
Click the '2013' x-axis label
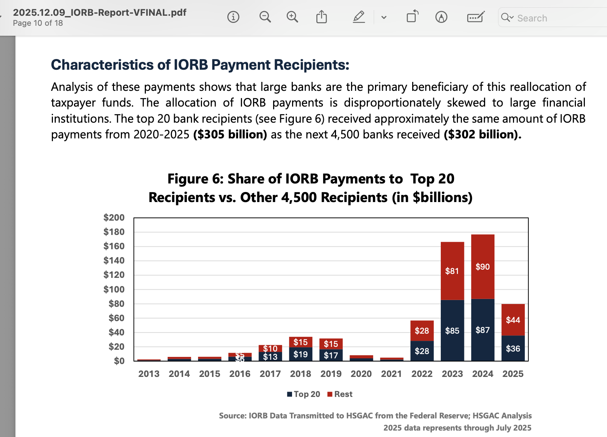tap(149, 374)
